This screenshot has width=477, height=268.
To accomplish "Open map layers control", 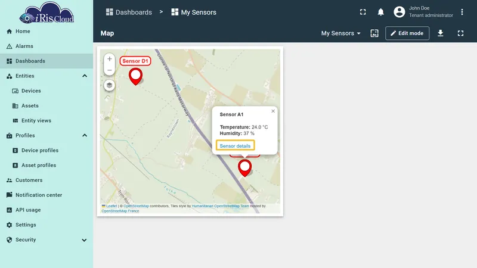I will pos(110,85).
